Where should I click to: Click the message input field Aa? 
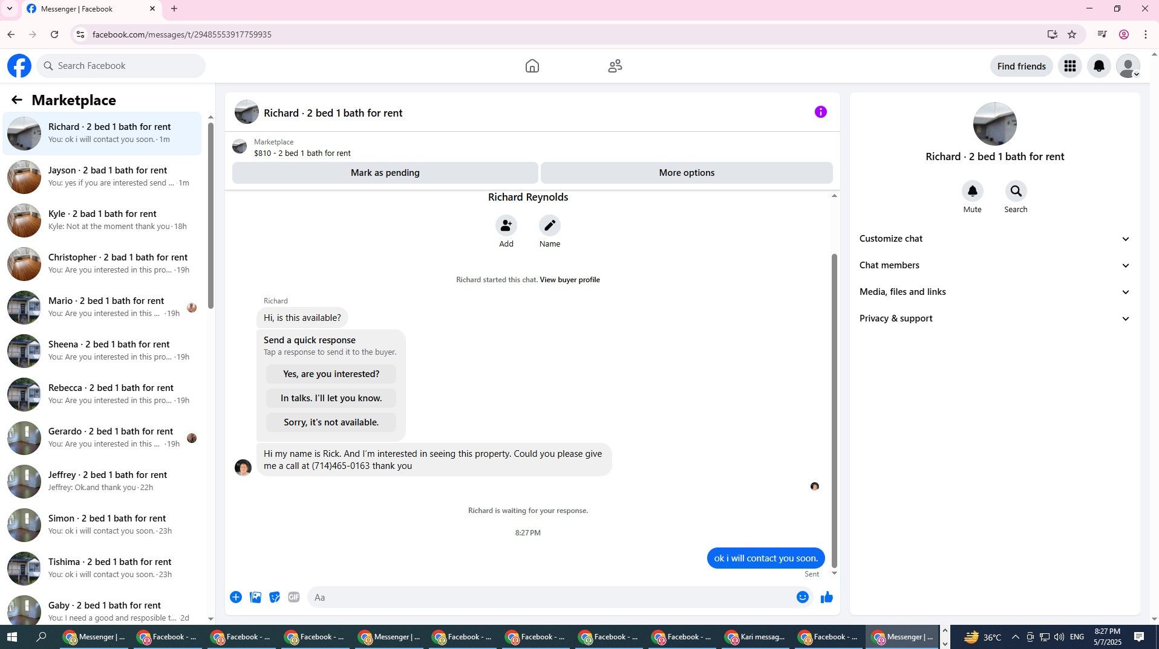click(x=550, y=598)
